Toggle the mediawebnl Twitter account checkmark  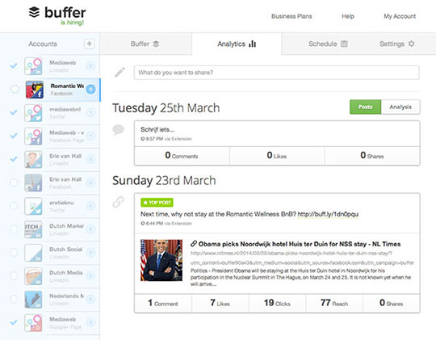pyautogui.click(x=14, y=112)
